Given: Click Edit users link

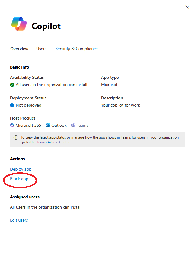Looking at the screenshot, I should pos(19,220).
